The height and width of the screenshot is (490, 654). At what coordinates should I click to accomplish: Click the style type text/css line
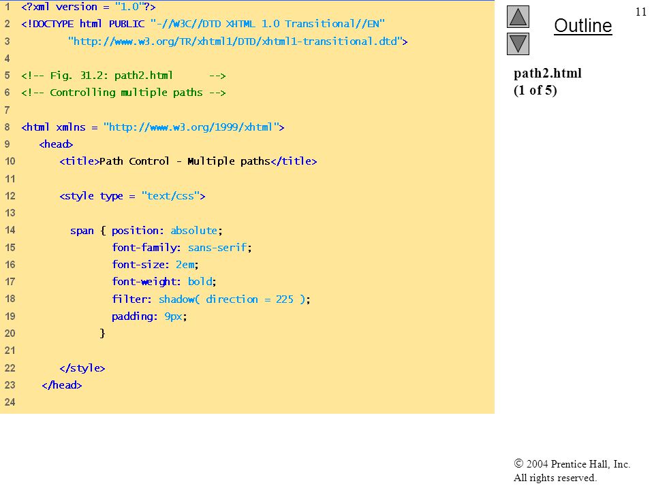point(132,196)
